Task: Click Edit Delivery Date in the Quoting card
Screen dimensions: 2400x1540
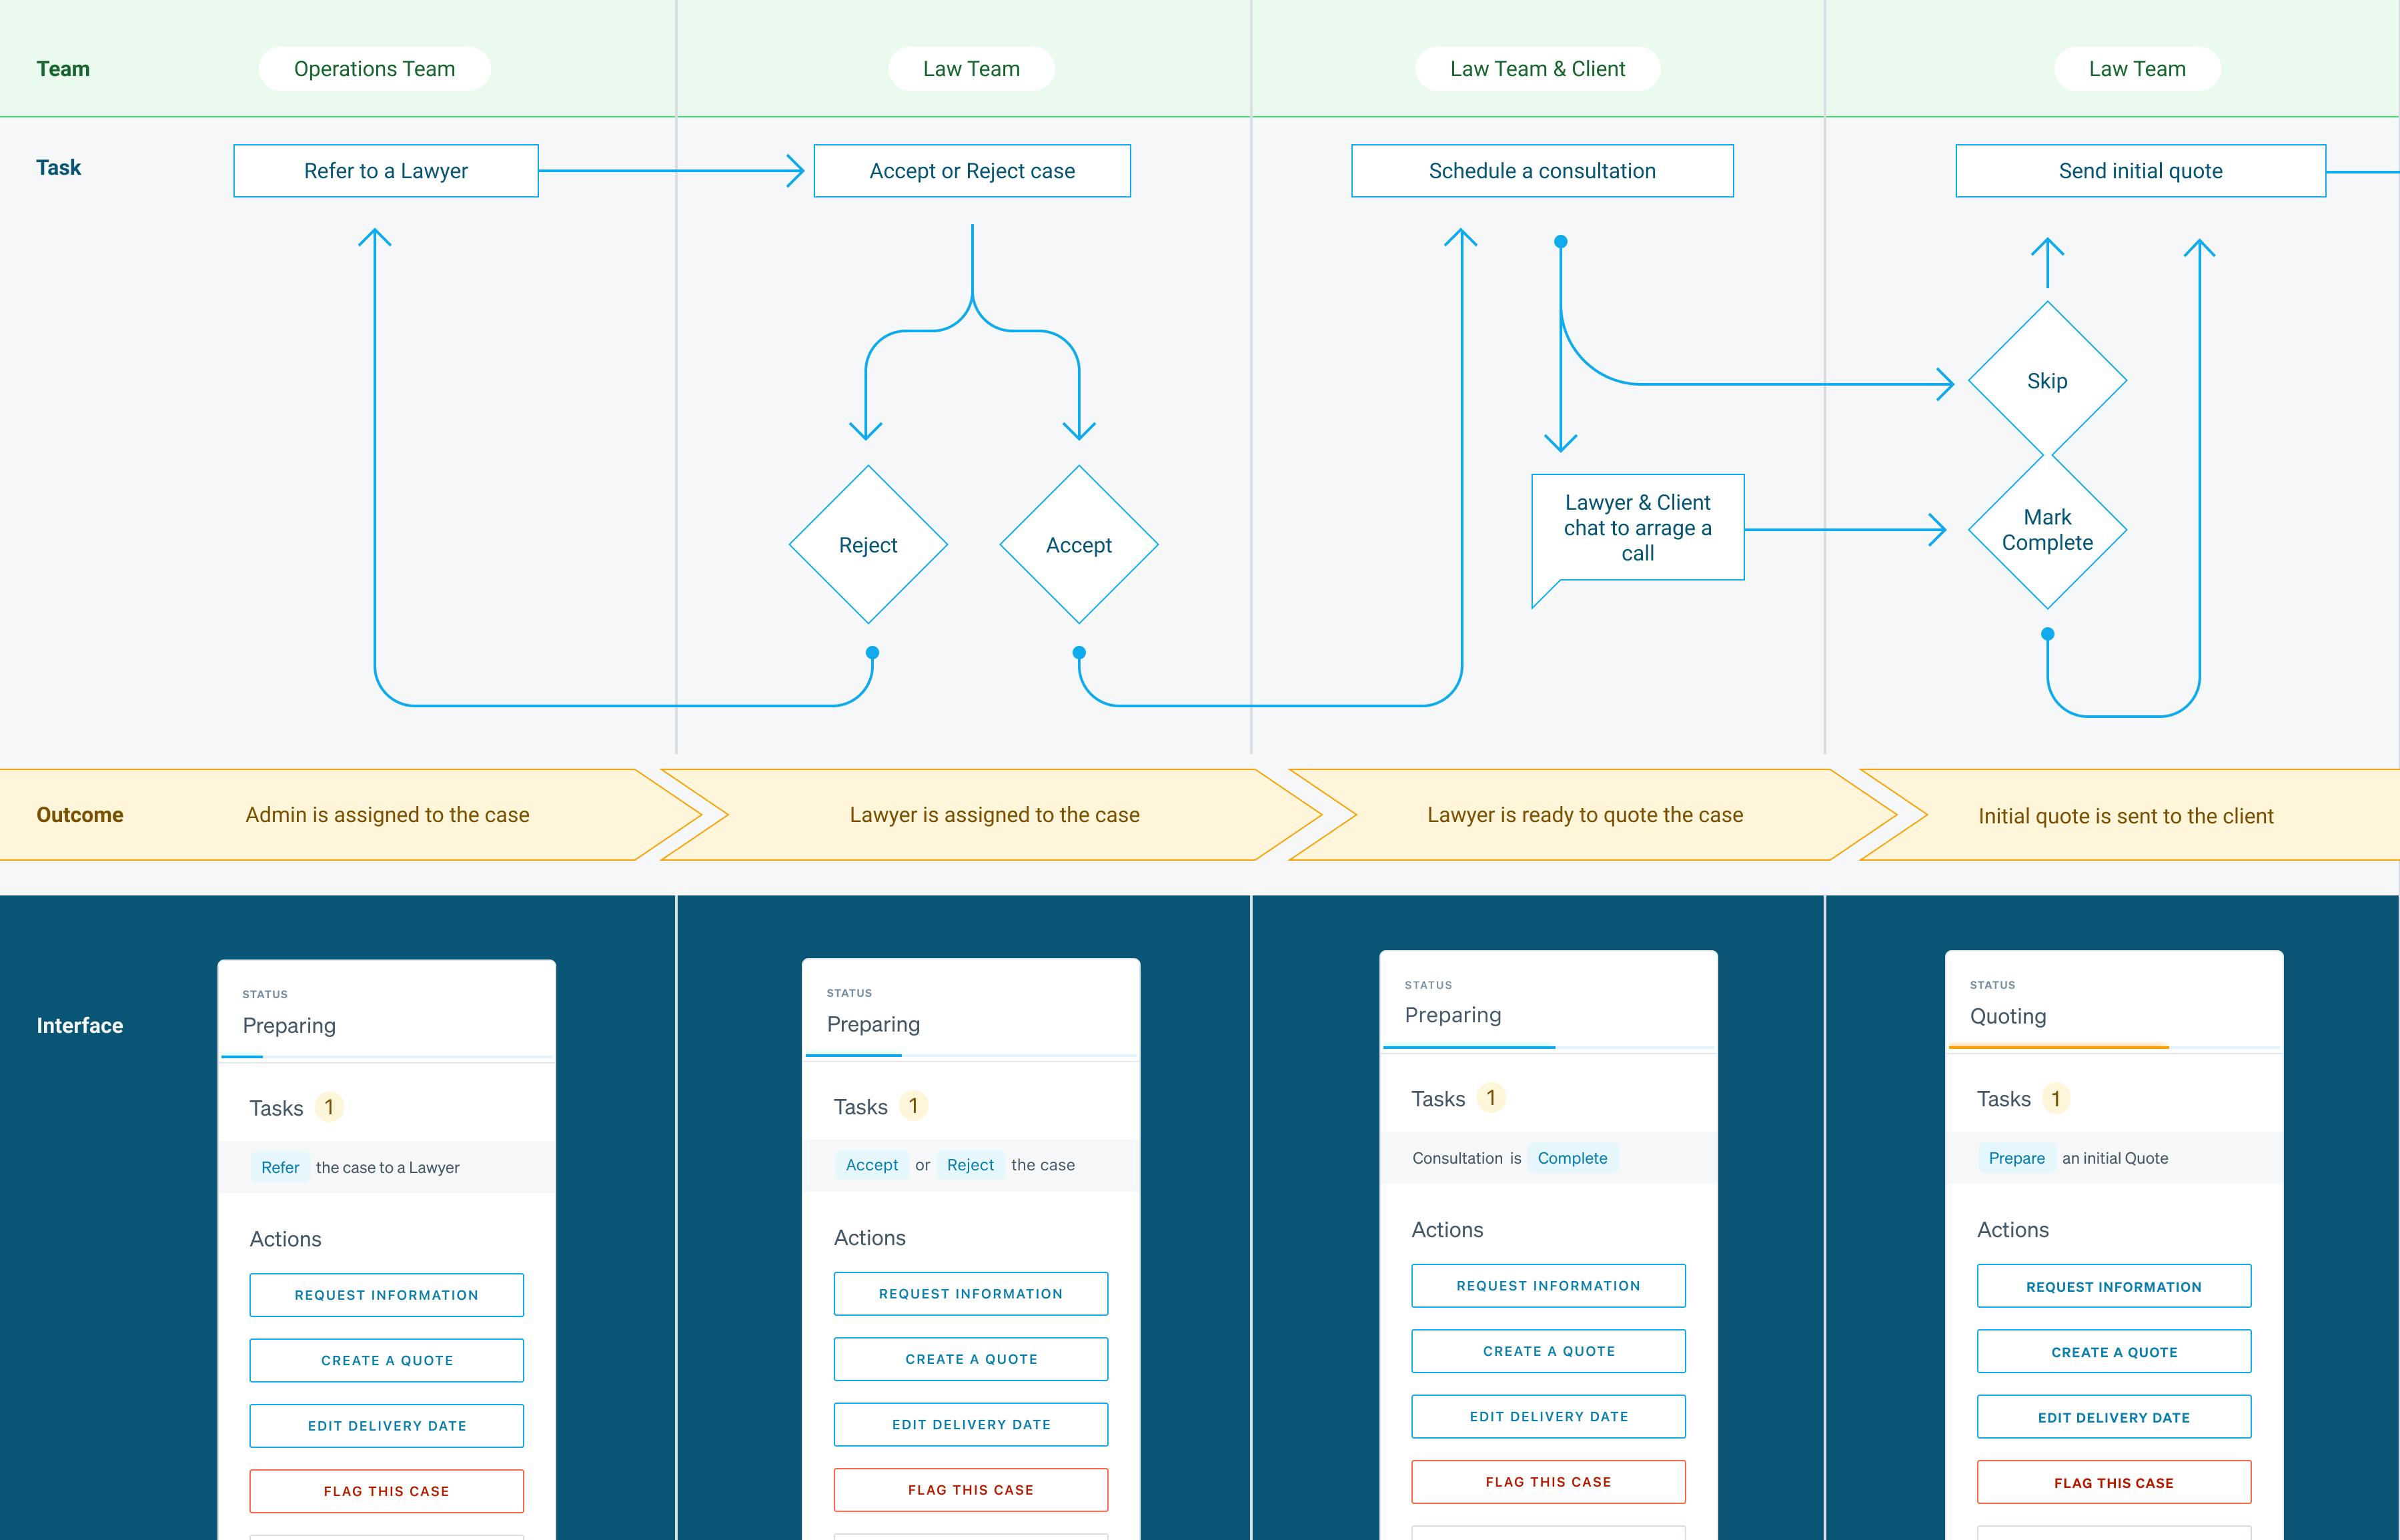Action: pos(2114,1418)
